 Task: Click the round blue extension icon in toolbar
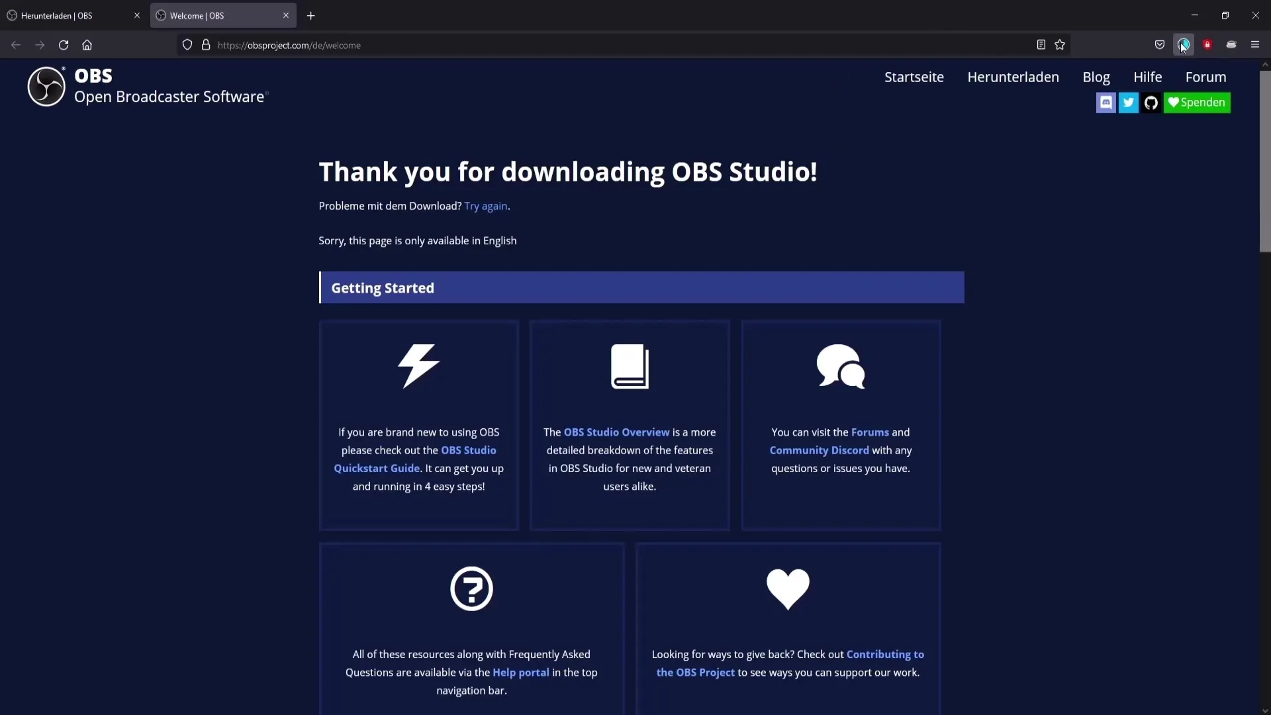coord(1184,45)
